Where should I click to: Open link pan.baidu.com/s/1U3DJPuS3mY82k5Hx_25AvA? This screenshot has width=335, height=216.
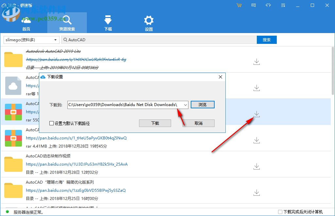77,164
